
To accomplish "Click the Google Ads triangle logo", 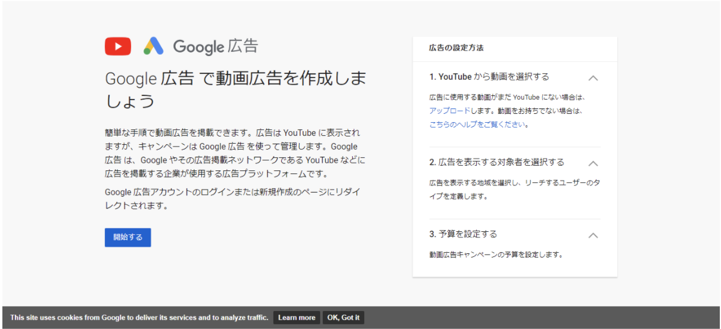I will point(153,46).
